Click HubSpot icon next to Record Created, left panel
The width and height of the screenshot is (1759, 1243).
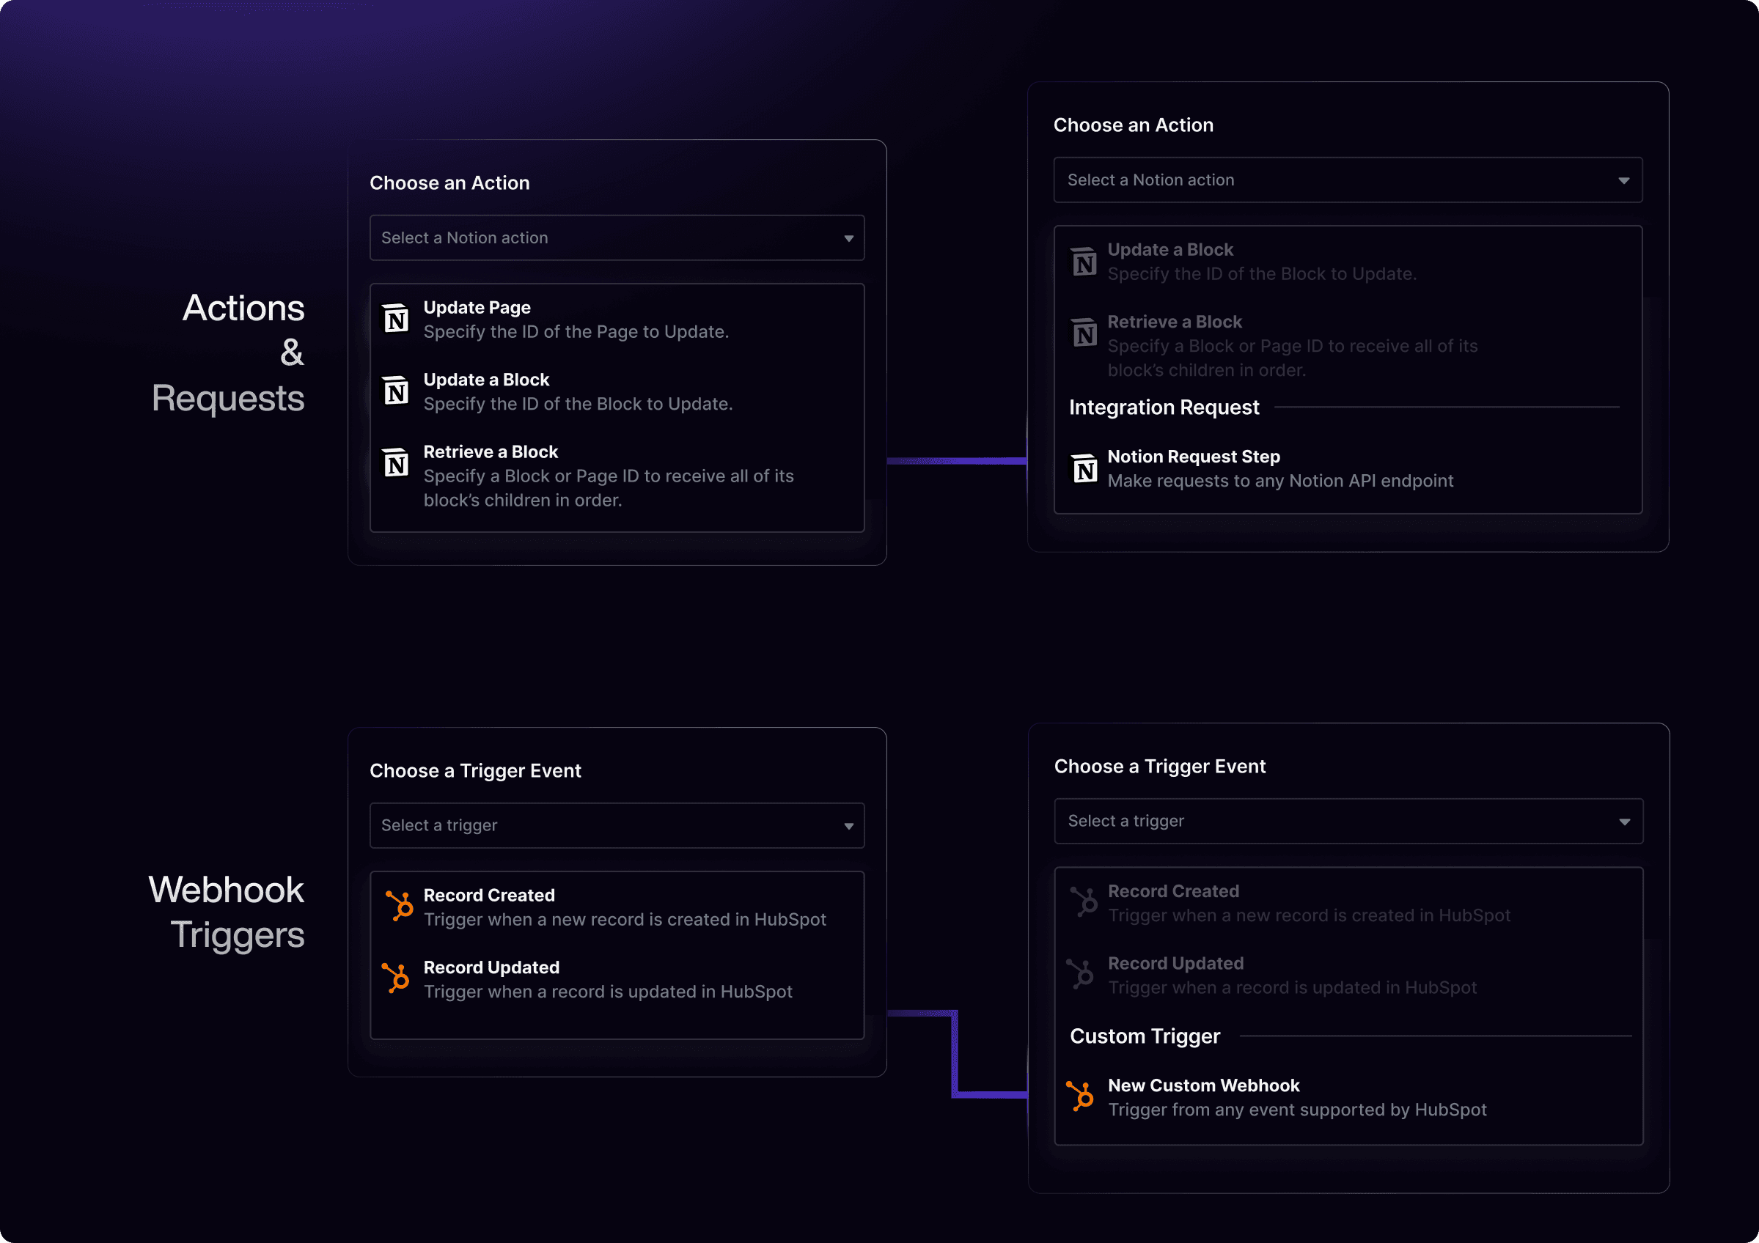[x=399, y=906]
